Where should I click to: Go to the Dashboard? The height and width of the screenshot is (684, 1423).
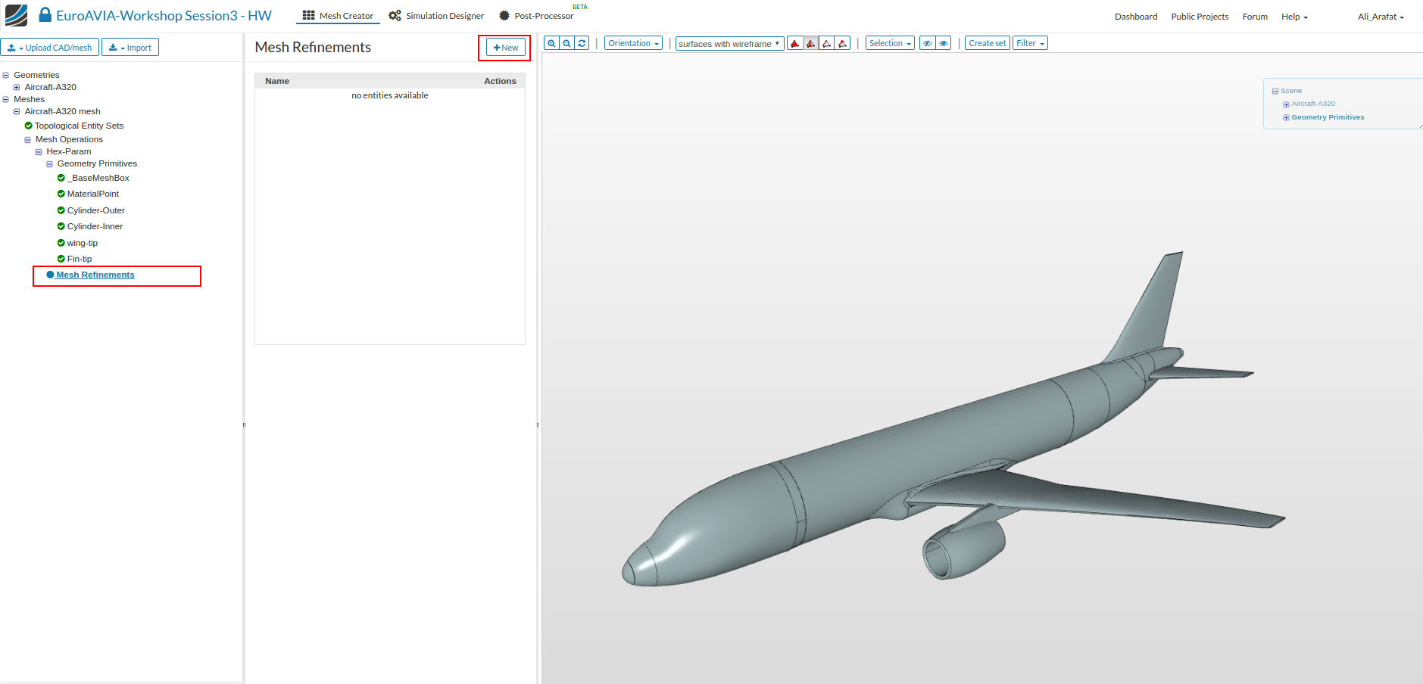coord(1136,17)
